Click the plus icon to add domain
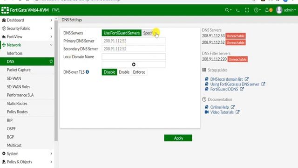The height and width of the screenshot is (168, 298). (134, 64)
